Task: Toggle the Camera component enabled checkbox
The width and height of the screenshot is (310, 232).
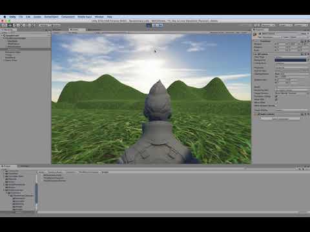Action: point(259,54)
